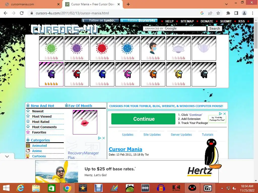Open the orange Among Us cursor

[153, 74]
